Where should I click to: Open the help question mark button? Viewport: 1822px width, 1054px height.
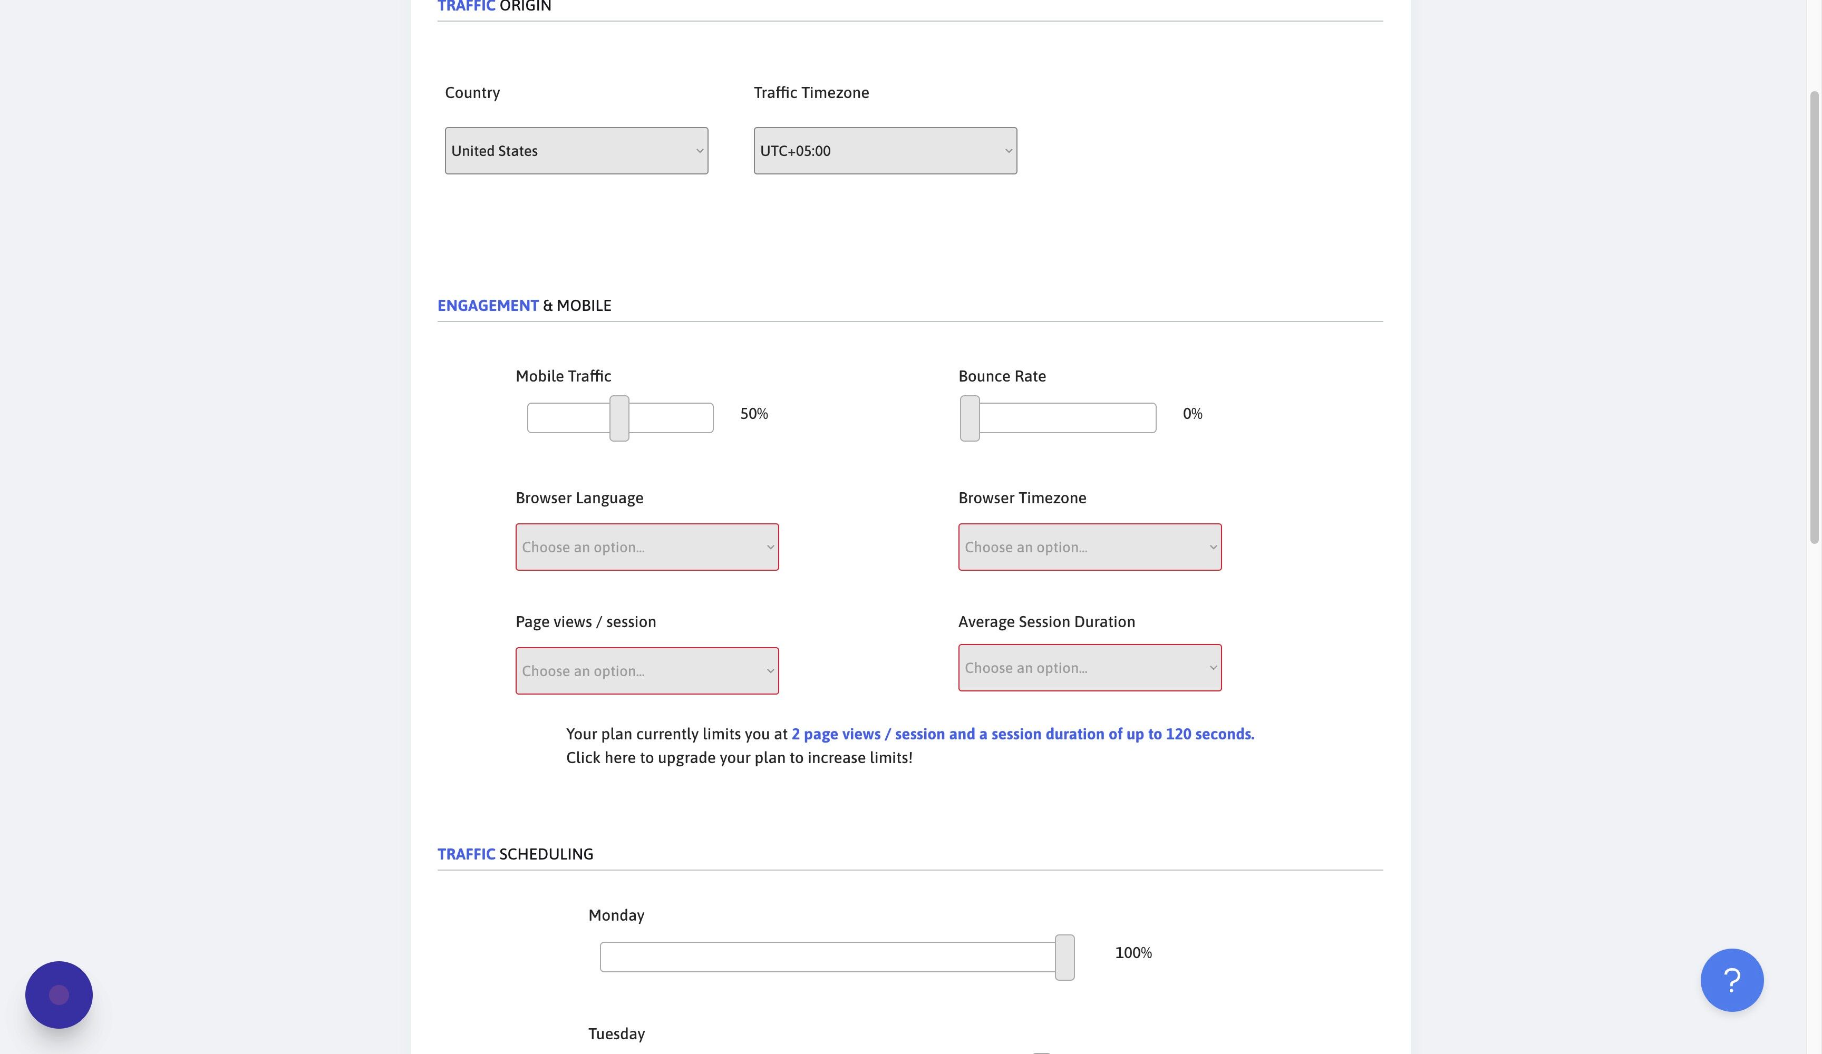(x=1732, y=980)
